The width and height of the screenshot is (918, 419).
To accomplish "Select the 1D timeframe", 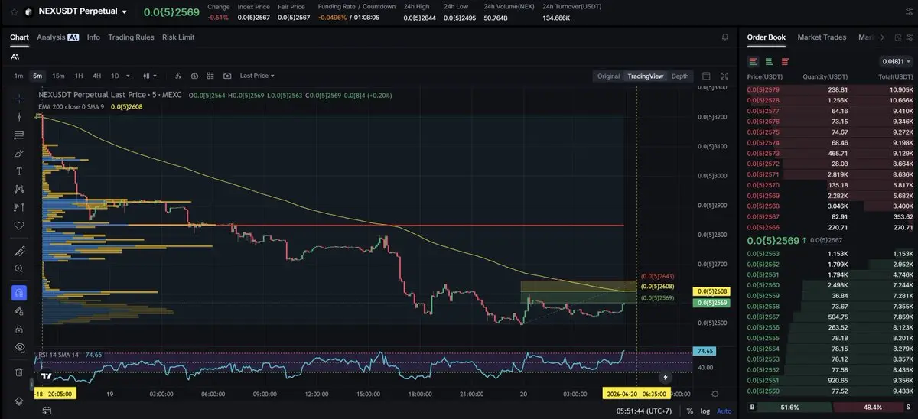I will (x=115, y=76).
